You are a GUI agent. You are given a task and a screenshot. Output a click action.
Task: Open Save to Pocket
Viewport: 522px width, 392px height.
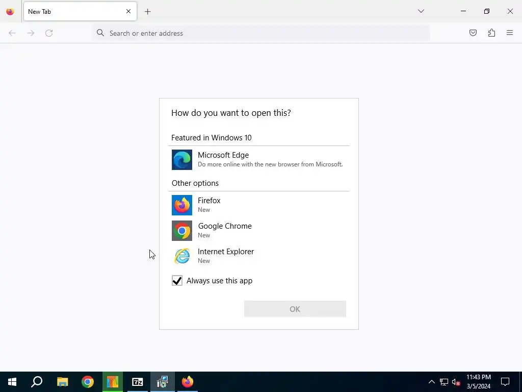(x=473, y=33)
